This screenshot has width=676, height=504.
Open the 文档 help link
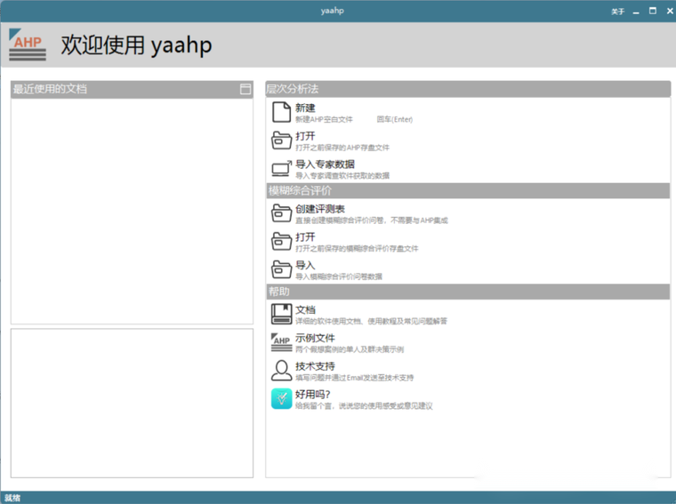tap(305, 309)
